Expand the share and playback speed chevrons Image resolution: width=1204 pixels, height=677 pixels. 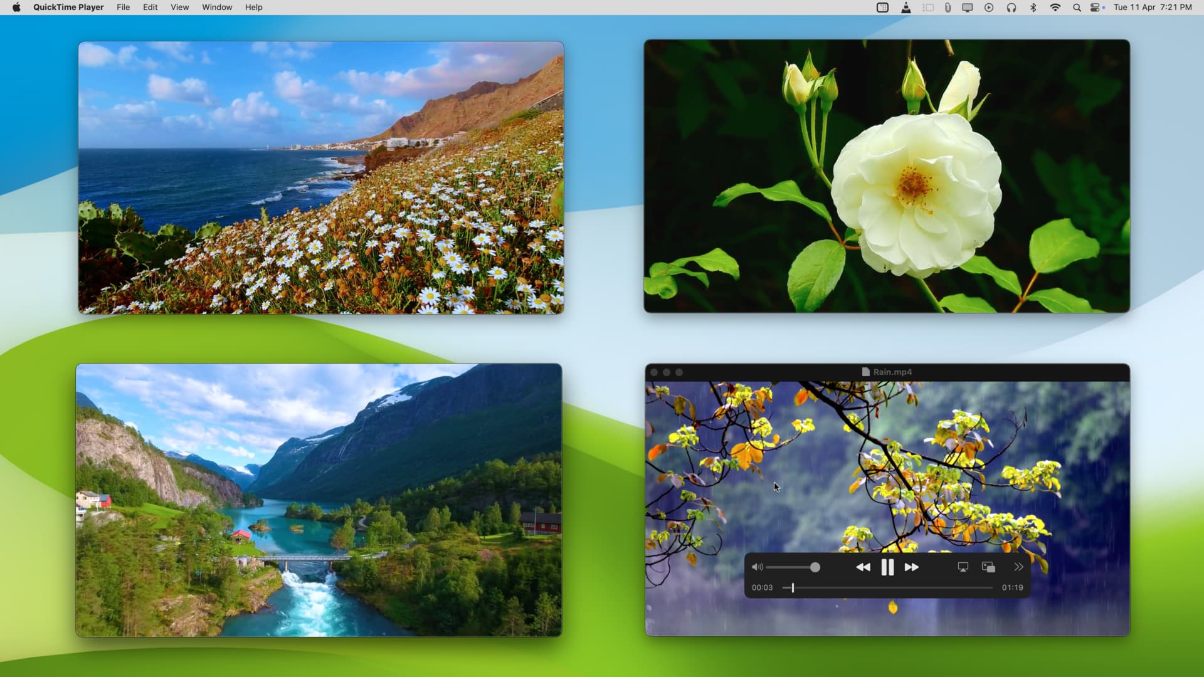click(1018, 567)
